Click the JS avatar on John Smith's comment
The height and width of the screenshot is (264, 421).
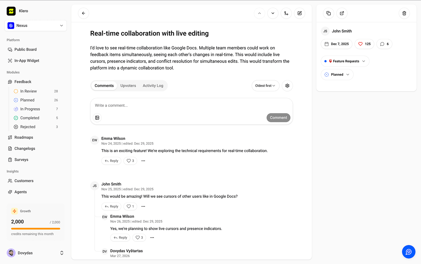[95, 186]
